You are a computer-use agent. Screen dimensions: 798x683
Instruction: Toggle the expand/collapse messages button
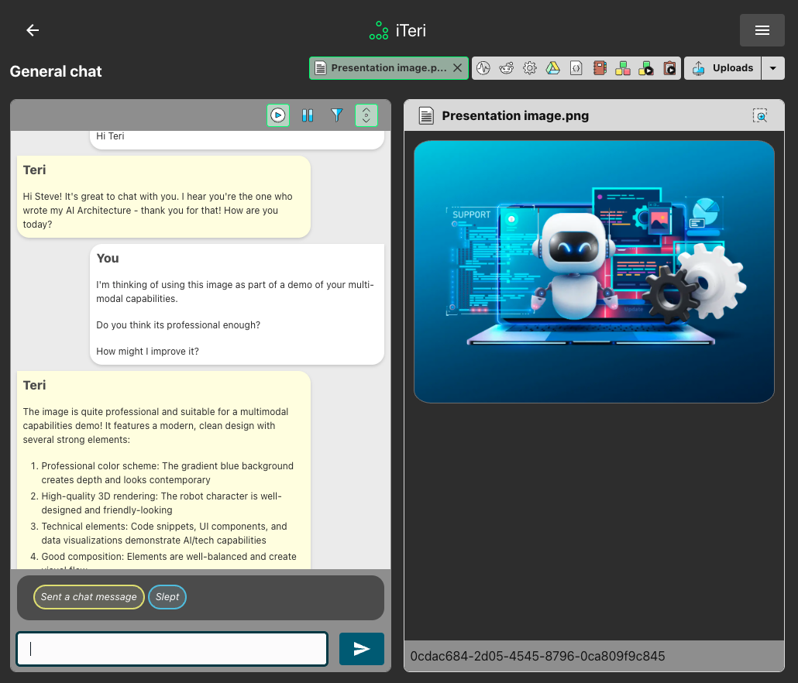point(366,115)
